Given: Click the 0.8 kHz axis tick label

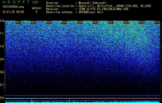Looking at the screenshot, I should (2, 72).
